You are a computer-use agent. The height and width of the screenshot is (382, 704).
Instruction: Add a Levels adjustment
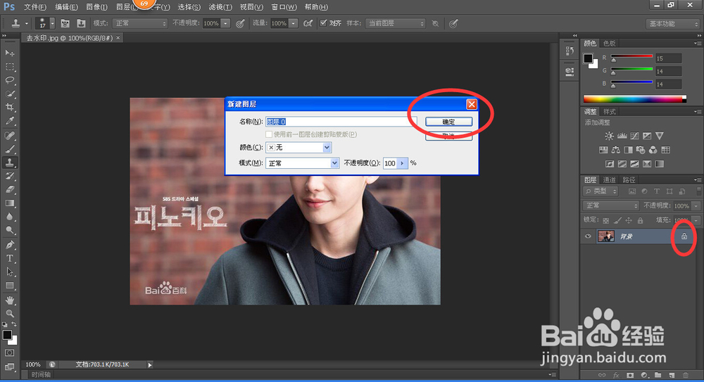click(x=622, y=136)
